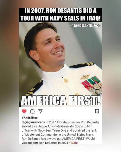Click the gold insignia pin above medals
The image size is (121, 152).
(x=85, y=77)
